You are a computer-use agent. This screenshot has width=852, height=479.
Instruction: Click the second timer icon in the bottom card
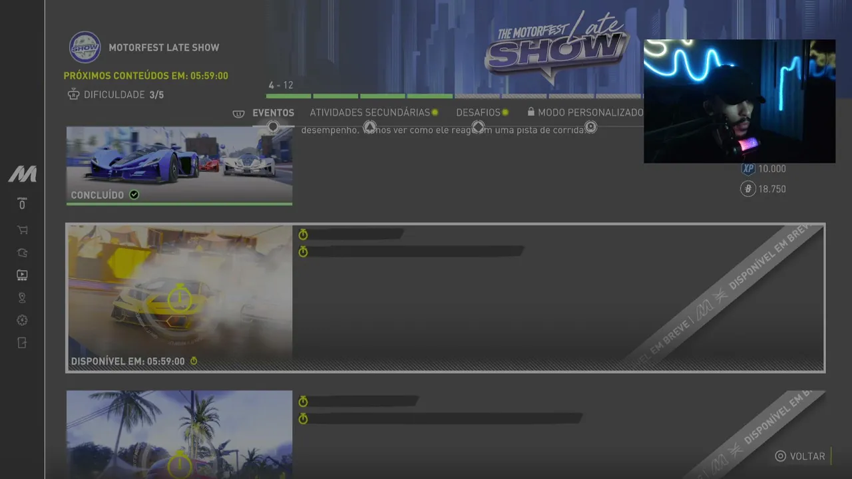303,418
